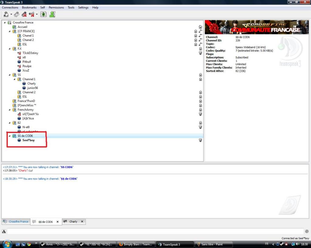
Task: Click the muted microphone icon beside xX[T]rash*Xx
Action: point(19,114)
